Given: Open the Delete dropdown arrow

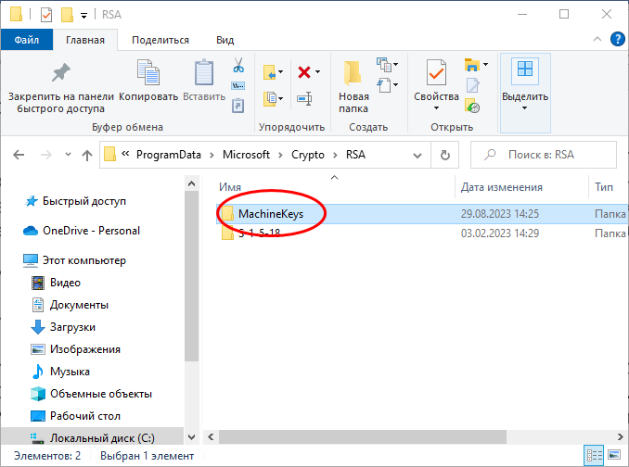Looking at the screenshot, I should pos(317,72).
